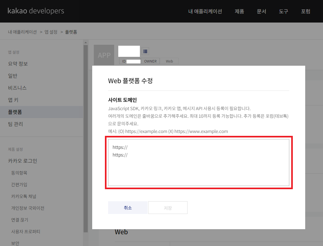Click the 저장 button in dialog
The width and height of the screenshot is (323, 246).
168,208
